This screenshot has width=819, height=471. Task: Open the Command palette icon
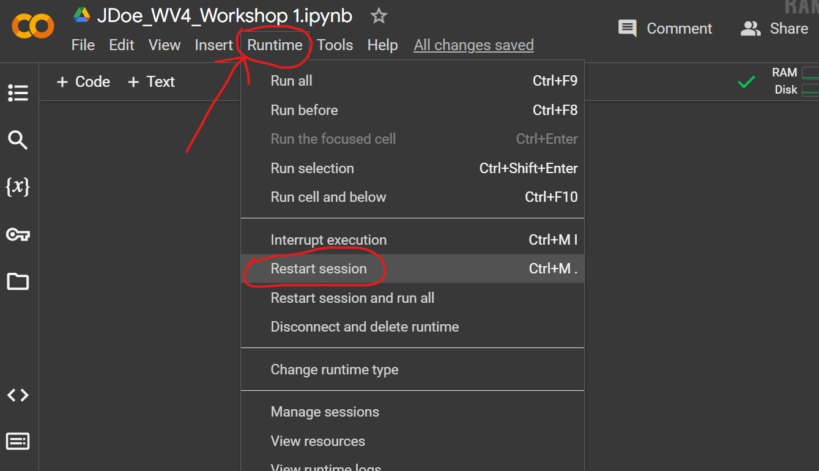(x=18, y=441)
